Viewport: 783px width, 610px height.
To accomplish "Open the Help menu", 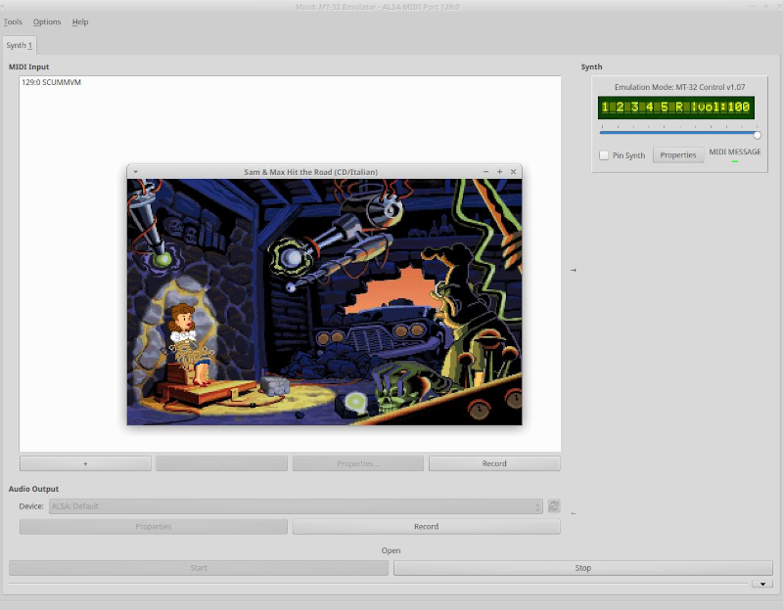I will pos(80,22).
